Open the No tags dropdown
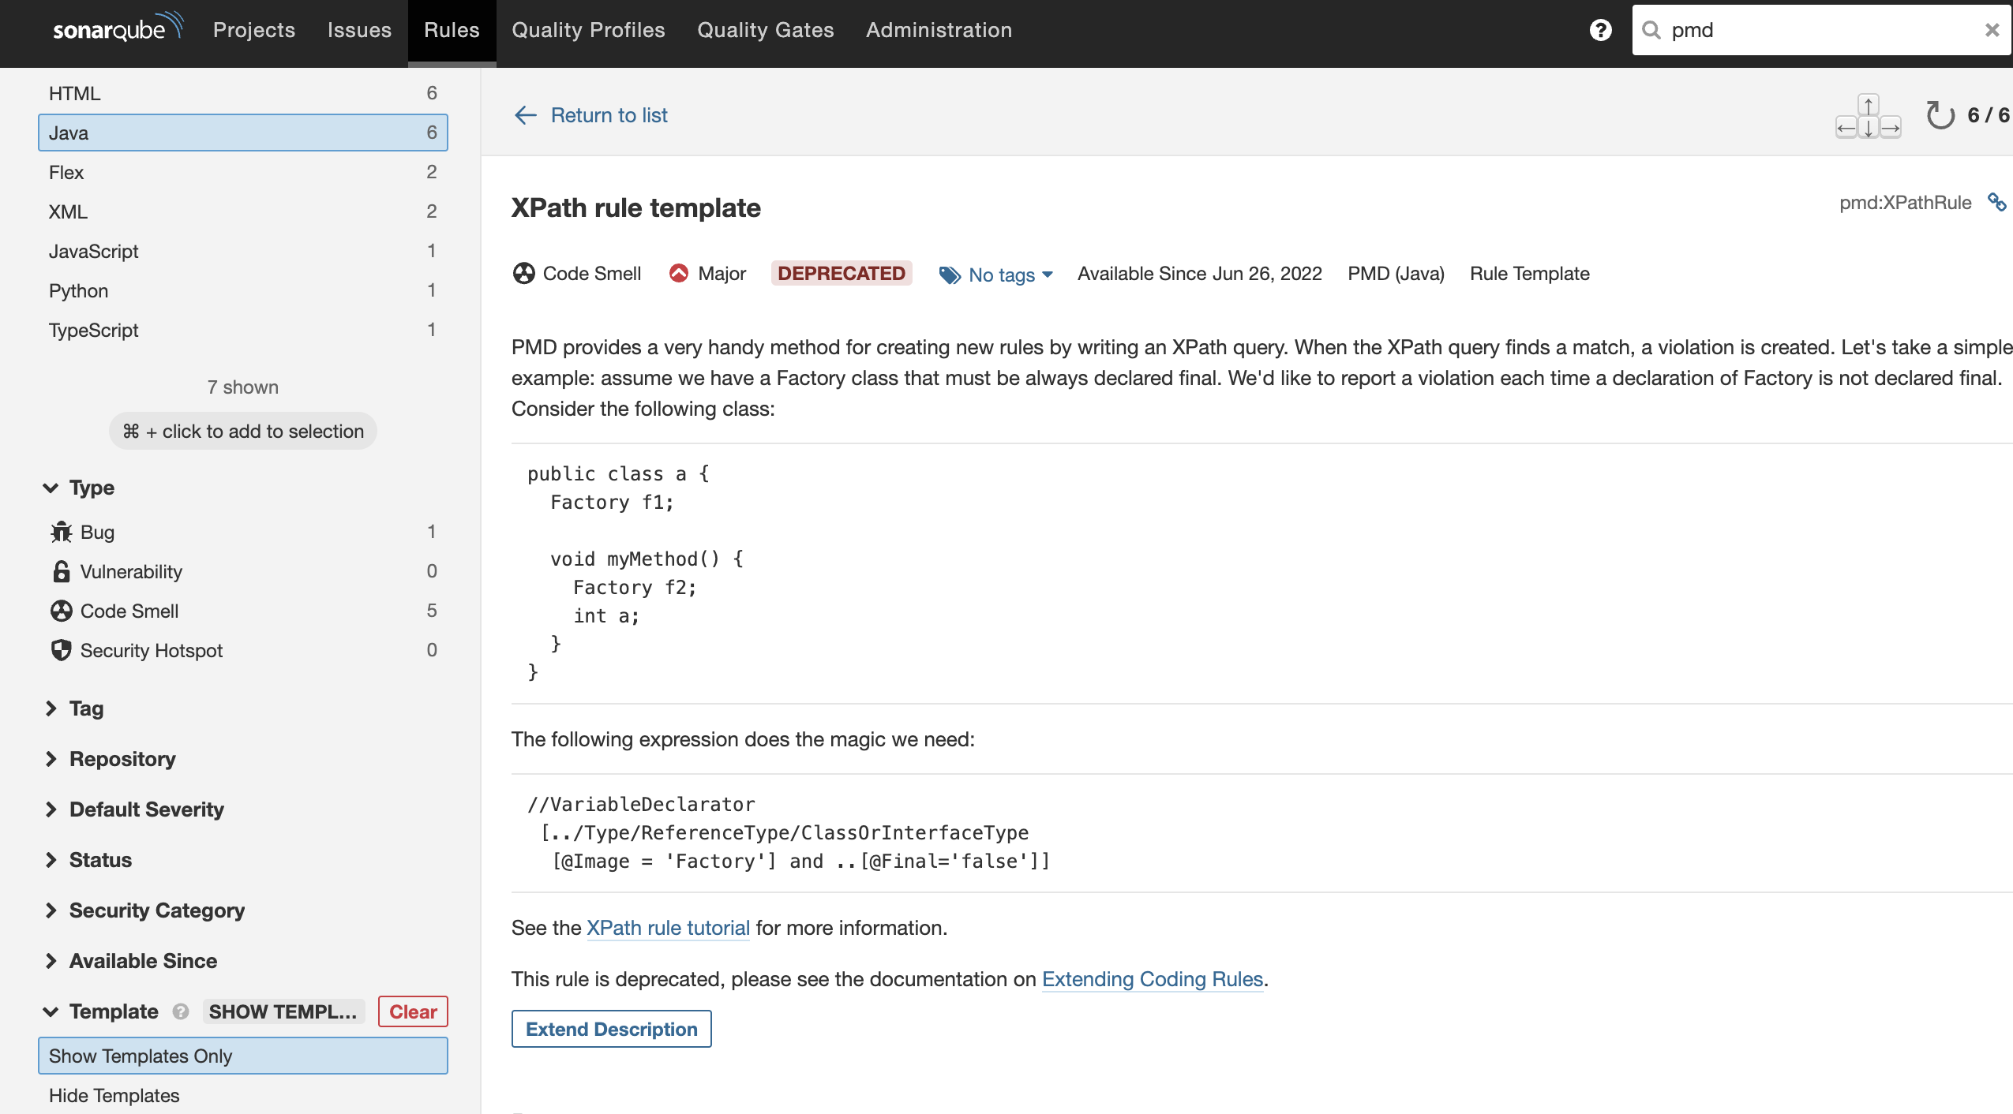Screen dimensions: 2013x1114 click(x=996, y=275)
